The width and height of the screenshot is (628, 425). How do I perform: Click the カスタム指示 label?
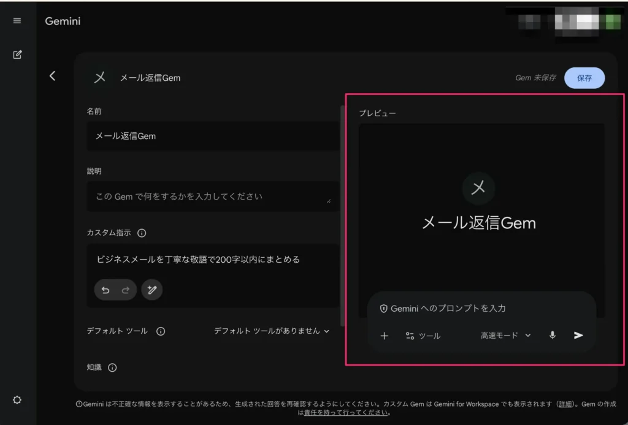coord(109,233)
